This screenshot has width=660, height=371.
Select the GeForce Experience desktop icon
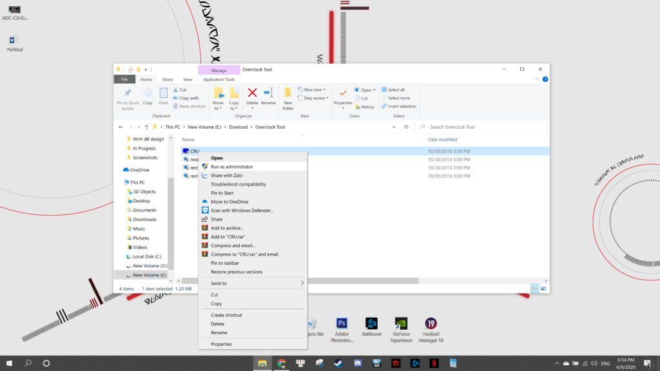coord(401,330)
